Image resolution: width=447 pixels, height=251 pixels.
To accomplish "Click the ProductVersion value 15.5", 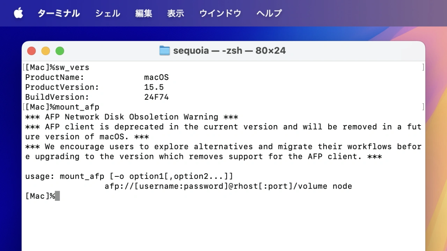I will [154, 87].
